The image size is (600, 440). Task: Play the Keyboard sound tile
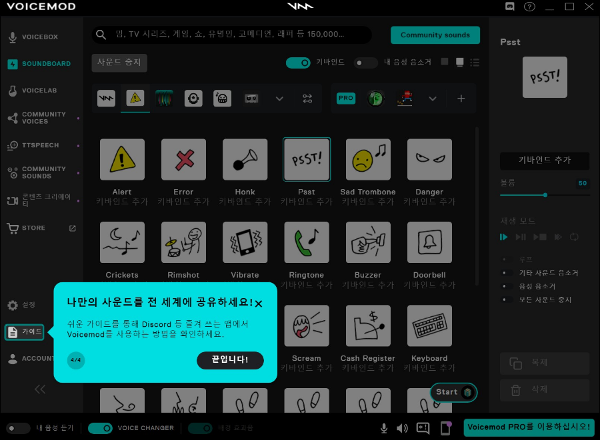click(429, 326)
